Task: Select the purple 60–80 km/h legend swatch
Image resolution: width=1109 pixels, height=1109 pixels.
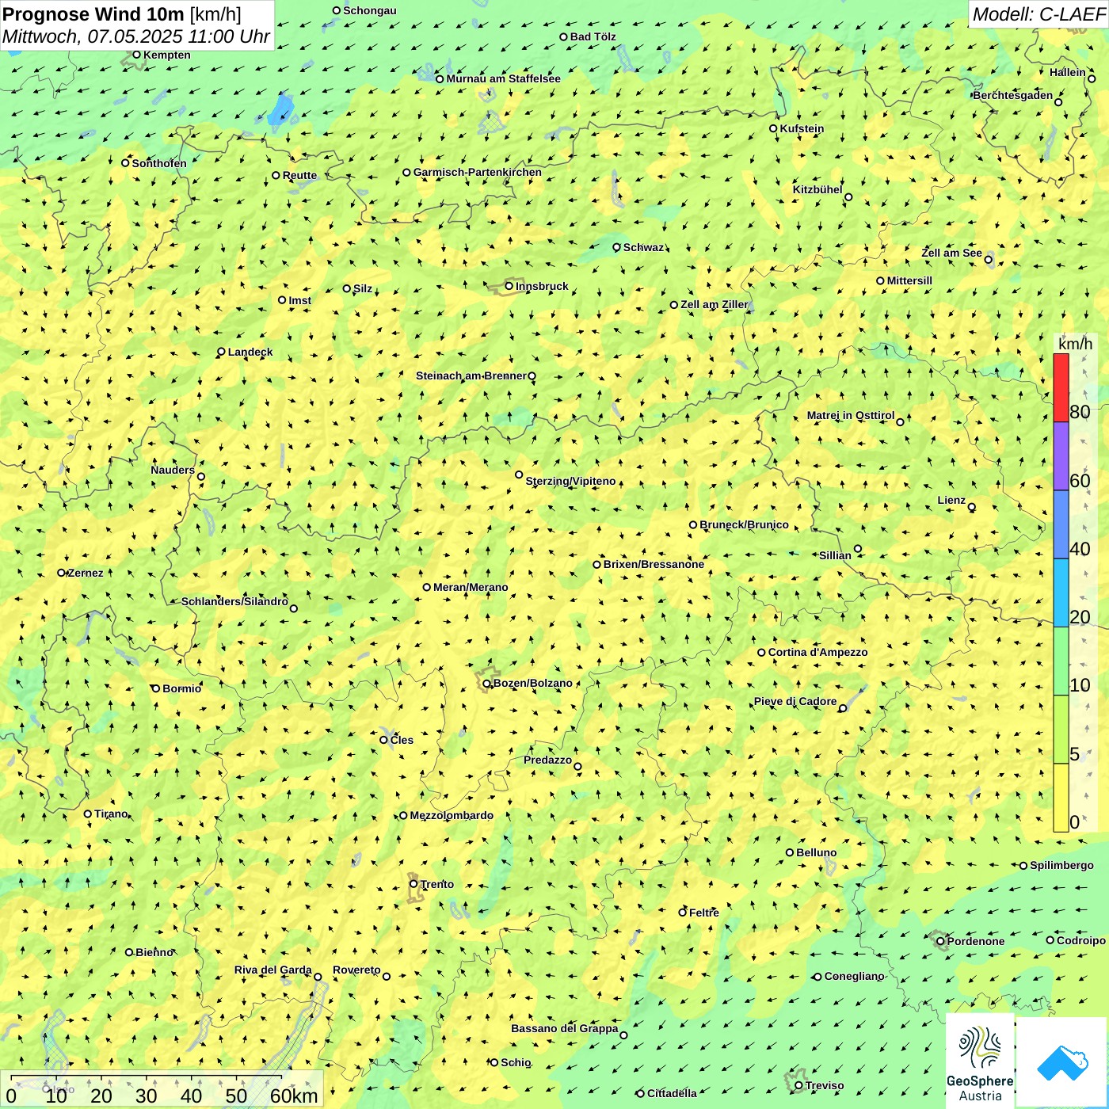Action: pyautogui.click(x=1061, y=456)
